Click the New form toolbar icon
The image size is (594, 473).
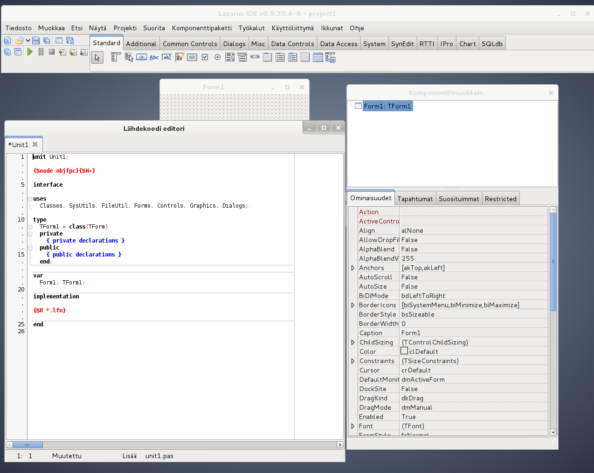[59, 41]
